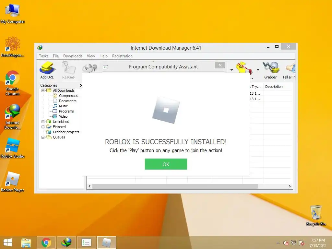Select the Video category
The image size is (332, 249).
point(63,116)
